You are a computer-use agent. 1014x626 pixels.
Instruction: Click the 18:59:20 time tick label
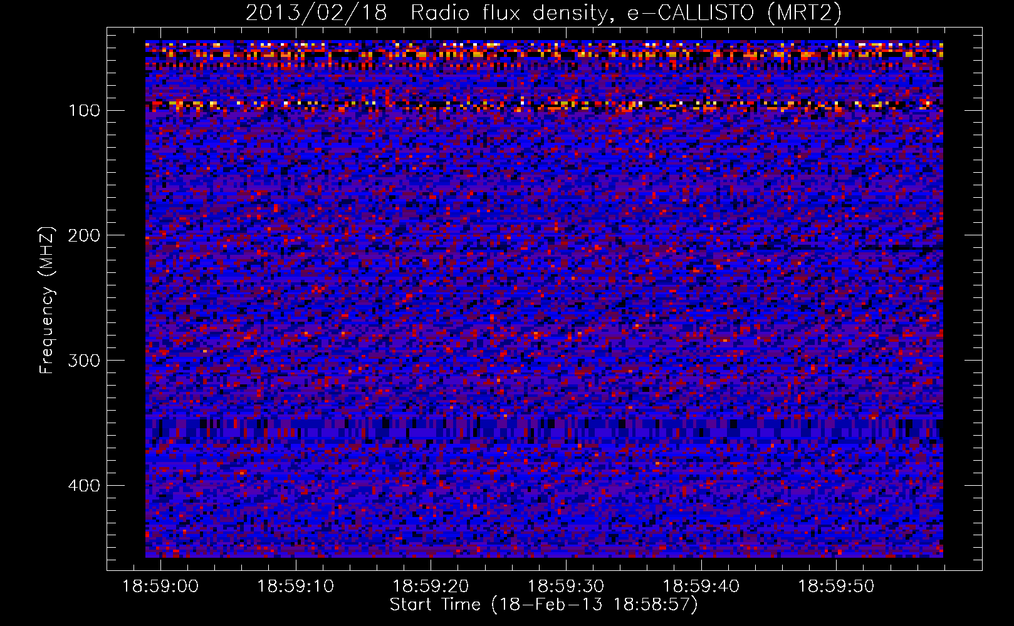pyautogui.click(x=431, y=587)
